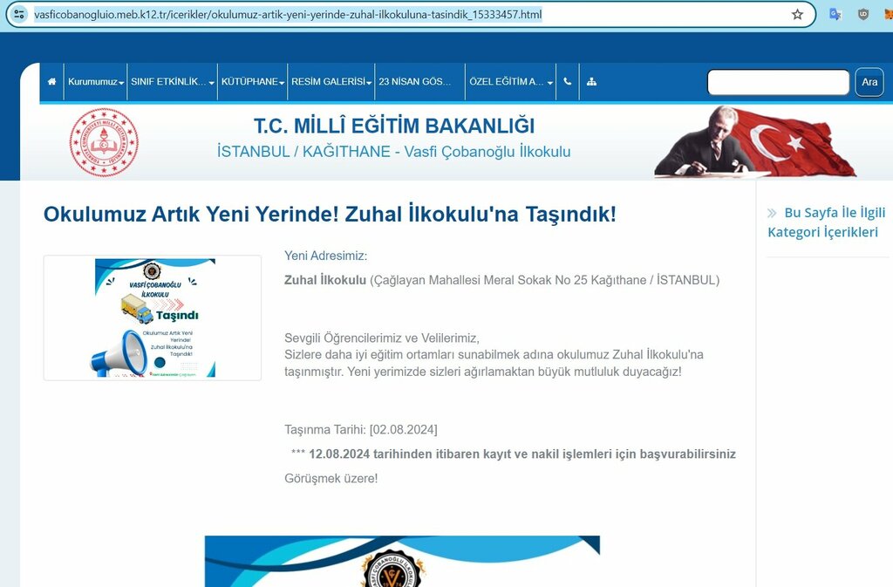
Task: Bookmark this page with the star icon
Action: click(797, 15)
